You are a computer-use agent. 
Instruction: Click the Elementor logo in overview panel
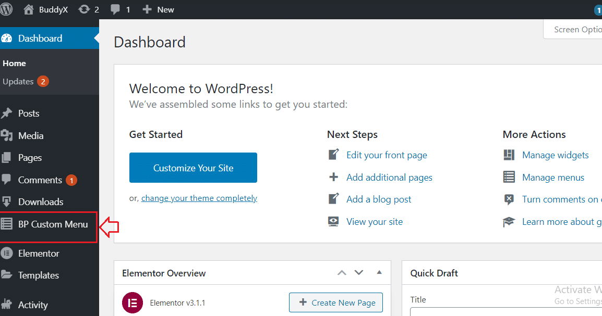point(133,302)
